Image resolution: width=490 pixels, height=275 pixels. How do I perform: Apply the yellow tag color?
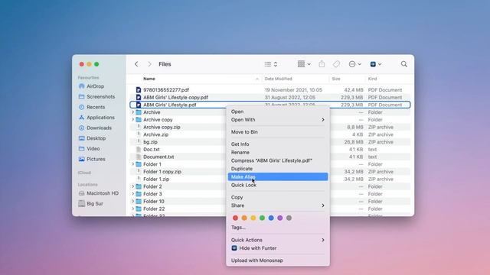(x=253, y=218)
